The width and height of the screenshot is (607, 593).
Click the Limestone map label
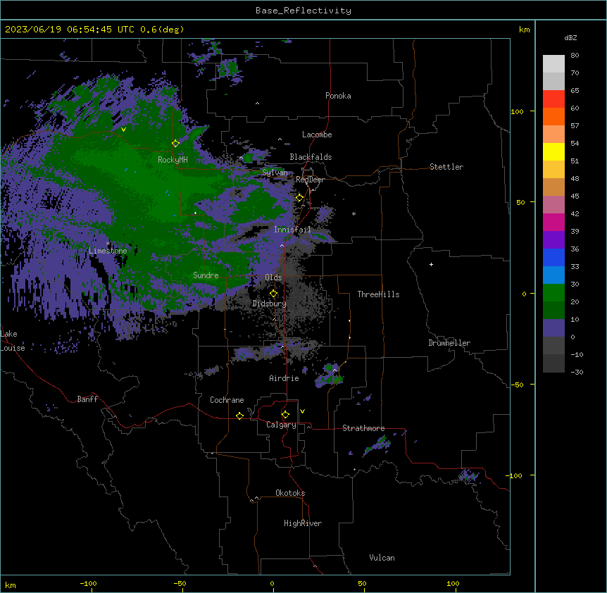tap(108, 251)
